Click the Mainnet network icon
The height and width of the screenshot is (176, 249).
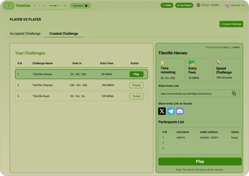coord(227,5)
